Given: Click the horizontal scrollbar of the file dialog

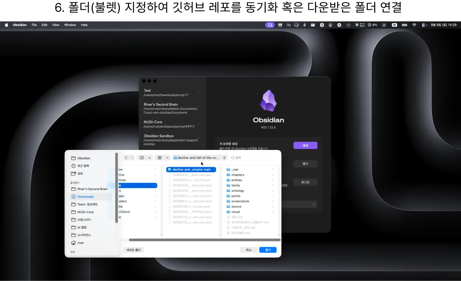Looking at the screenshot, I should [x=205, y=240].
